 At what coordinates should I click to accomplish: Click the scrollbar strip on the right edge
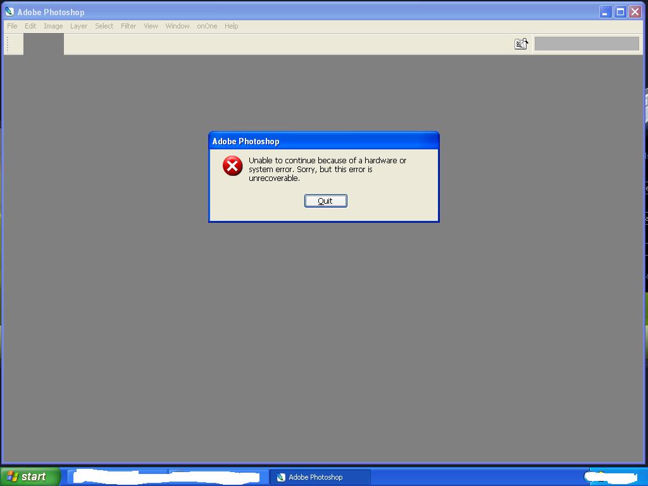click(645, 253)
